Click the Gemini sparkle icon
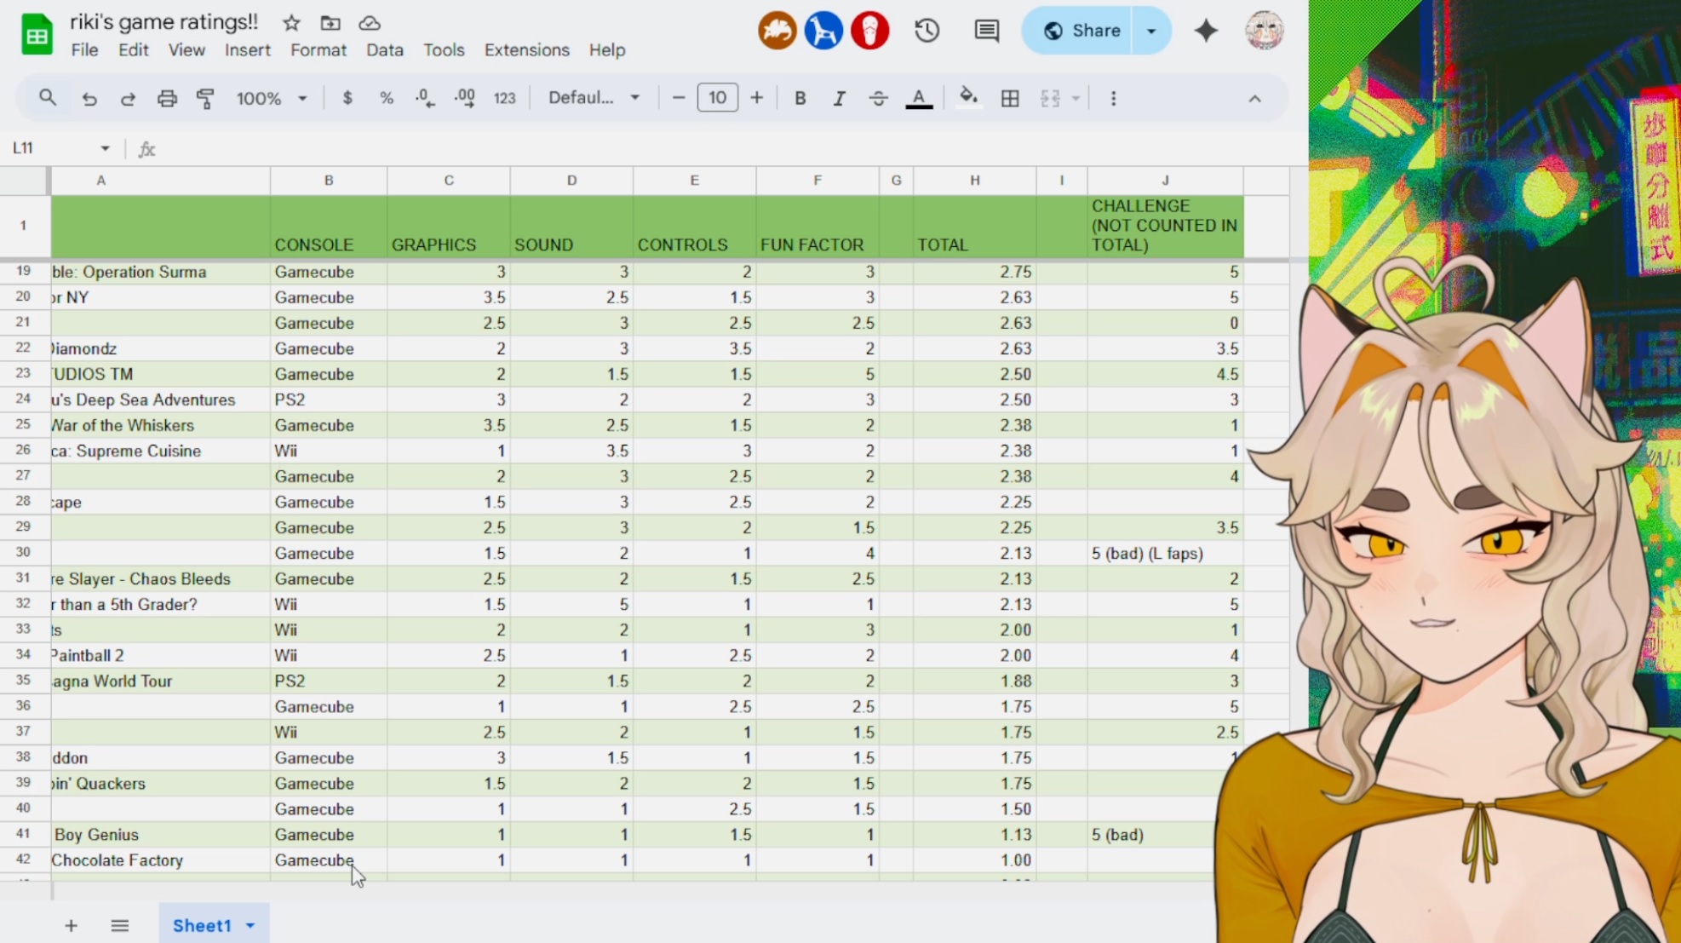This screenshot has height=943, width=1681. [1206, 31]
